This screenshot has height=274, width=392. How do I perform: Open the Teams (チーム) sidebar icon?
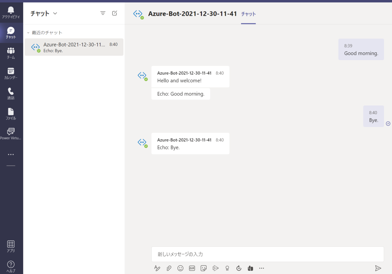coord(11,53)
